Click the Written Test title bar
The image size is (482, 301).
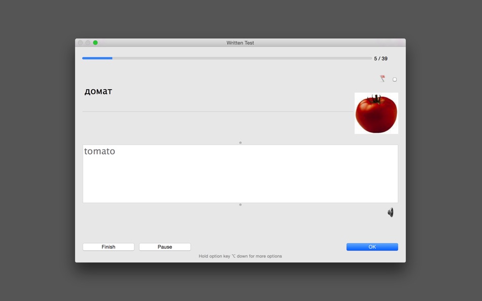[x=240, y=43]
